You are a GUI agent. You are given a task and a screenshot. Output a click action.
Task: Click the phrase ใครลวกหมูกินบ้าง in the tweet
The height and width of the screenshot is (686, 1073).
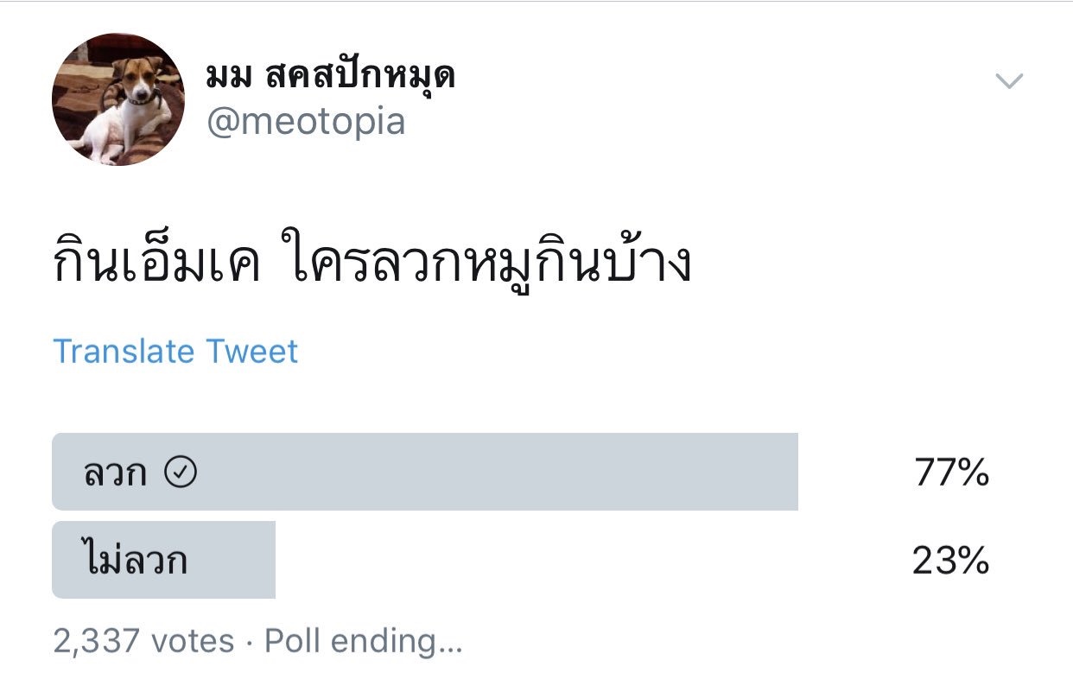click(486, 264)
